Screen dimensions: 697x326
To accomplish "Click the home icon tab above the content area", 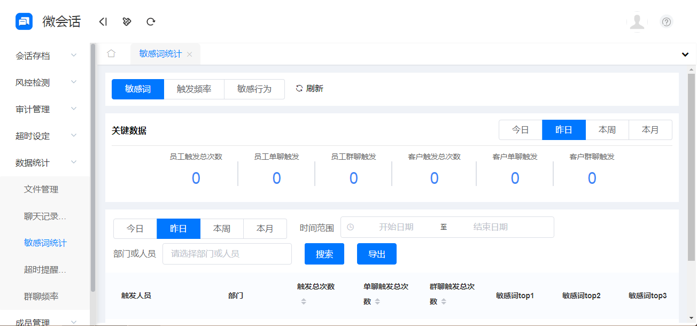I will [112, 53].
